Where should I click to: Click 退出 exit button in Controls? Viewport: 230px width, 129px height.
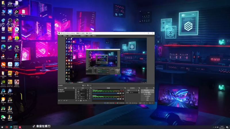pyautogui.click(x=147, y=100)
